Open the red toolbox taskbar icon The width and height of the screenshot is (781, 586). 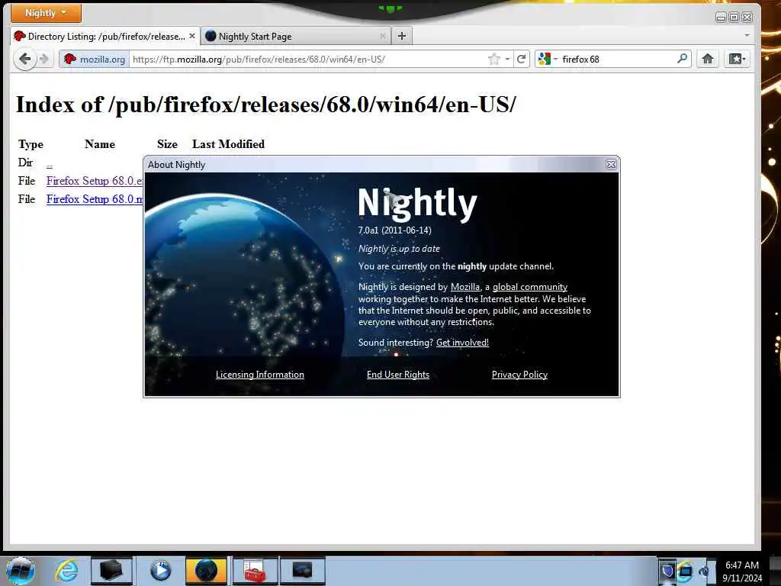pyautogui.click(x=255, y=571)
